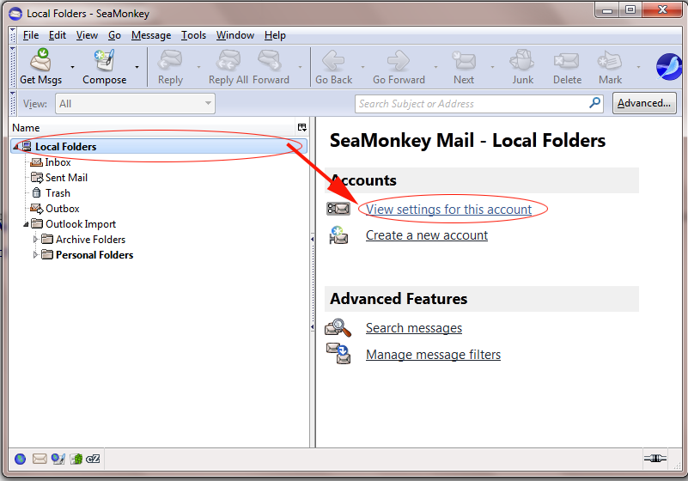Click the Go Back arrow icon
Viewport: 688px width, 481px height.
pyautogui.click(x=333, y=60)
